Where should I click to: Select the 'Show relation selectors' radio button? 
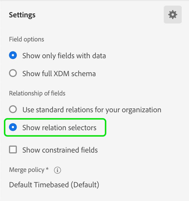click(13, 128)
